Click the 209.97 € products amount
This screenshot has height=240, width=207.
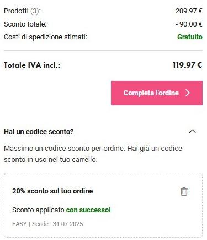[189, 11]
